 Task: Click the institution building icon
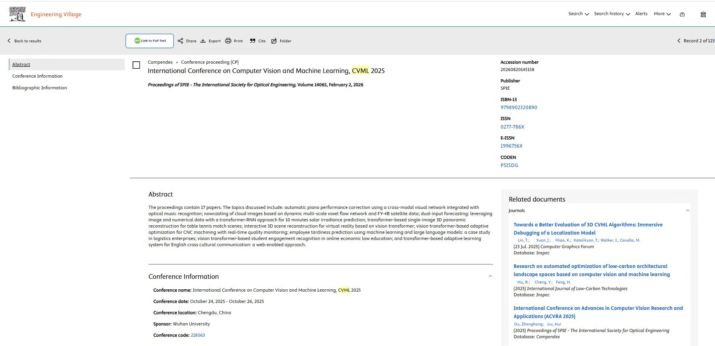[x=703, y=14]
